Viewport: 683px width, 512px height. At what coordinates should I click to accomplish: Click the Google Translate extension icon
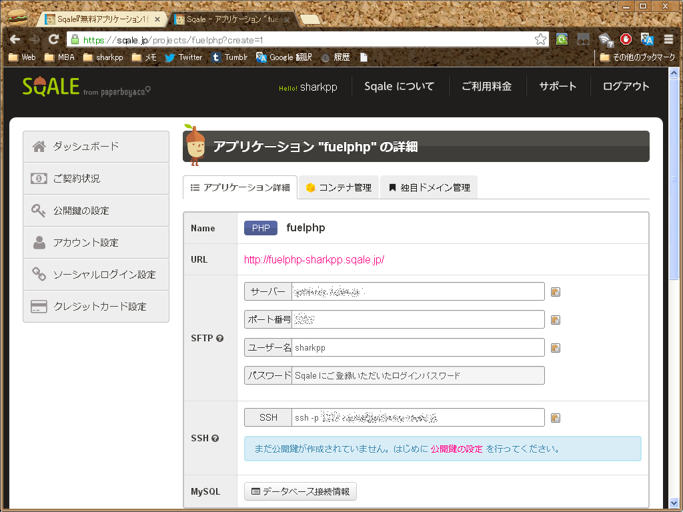(647, 39)
